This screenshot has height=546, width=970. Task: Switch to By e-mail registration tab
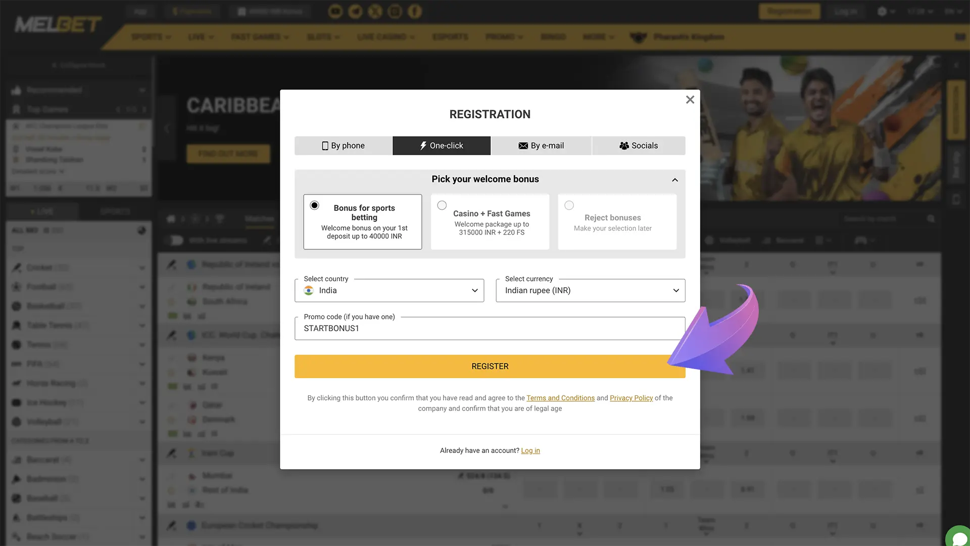point(541,145)
